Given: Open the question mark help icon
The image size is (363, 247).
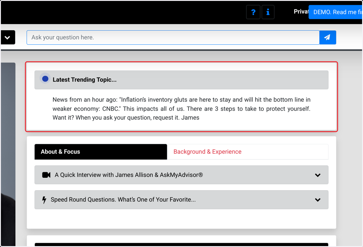Looking at the screenshot, I should pyautogui.click(x=253, y=12).
